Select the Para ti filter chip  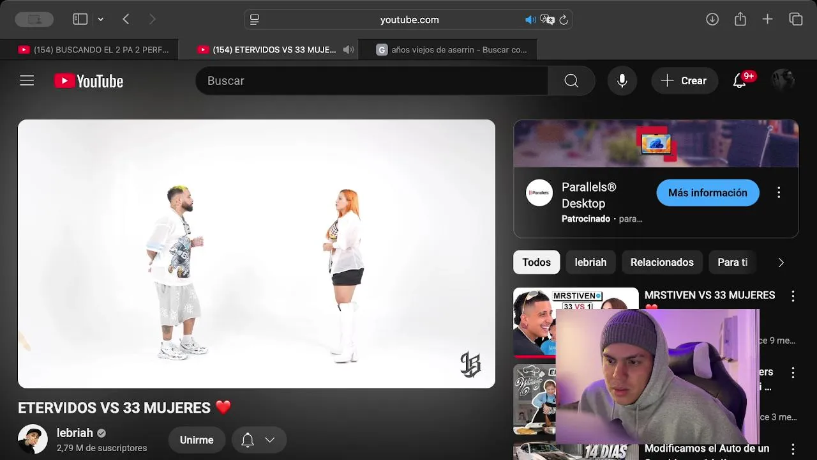click(x=733, y=262)
